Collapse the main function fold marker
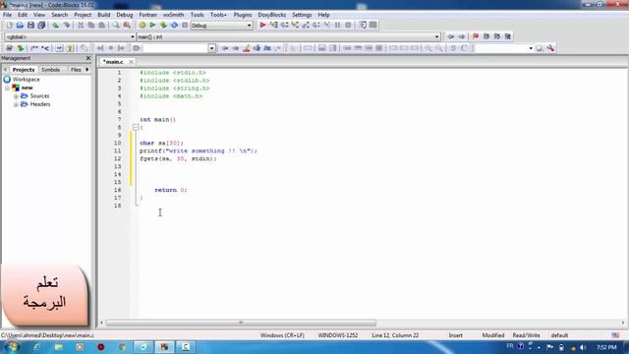 pos(136,127)
